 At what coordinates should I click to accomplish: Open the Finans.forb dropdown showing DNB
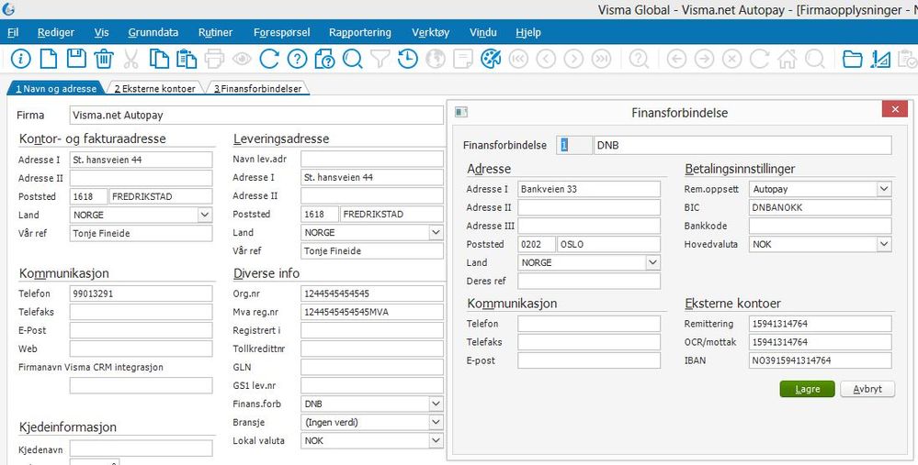pos(436,404)
